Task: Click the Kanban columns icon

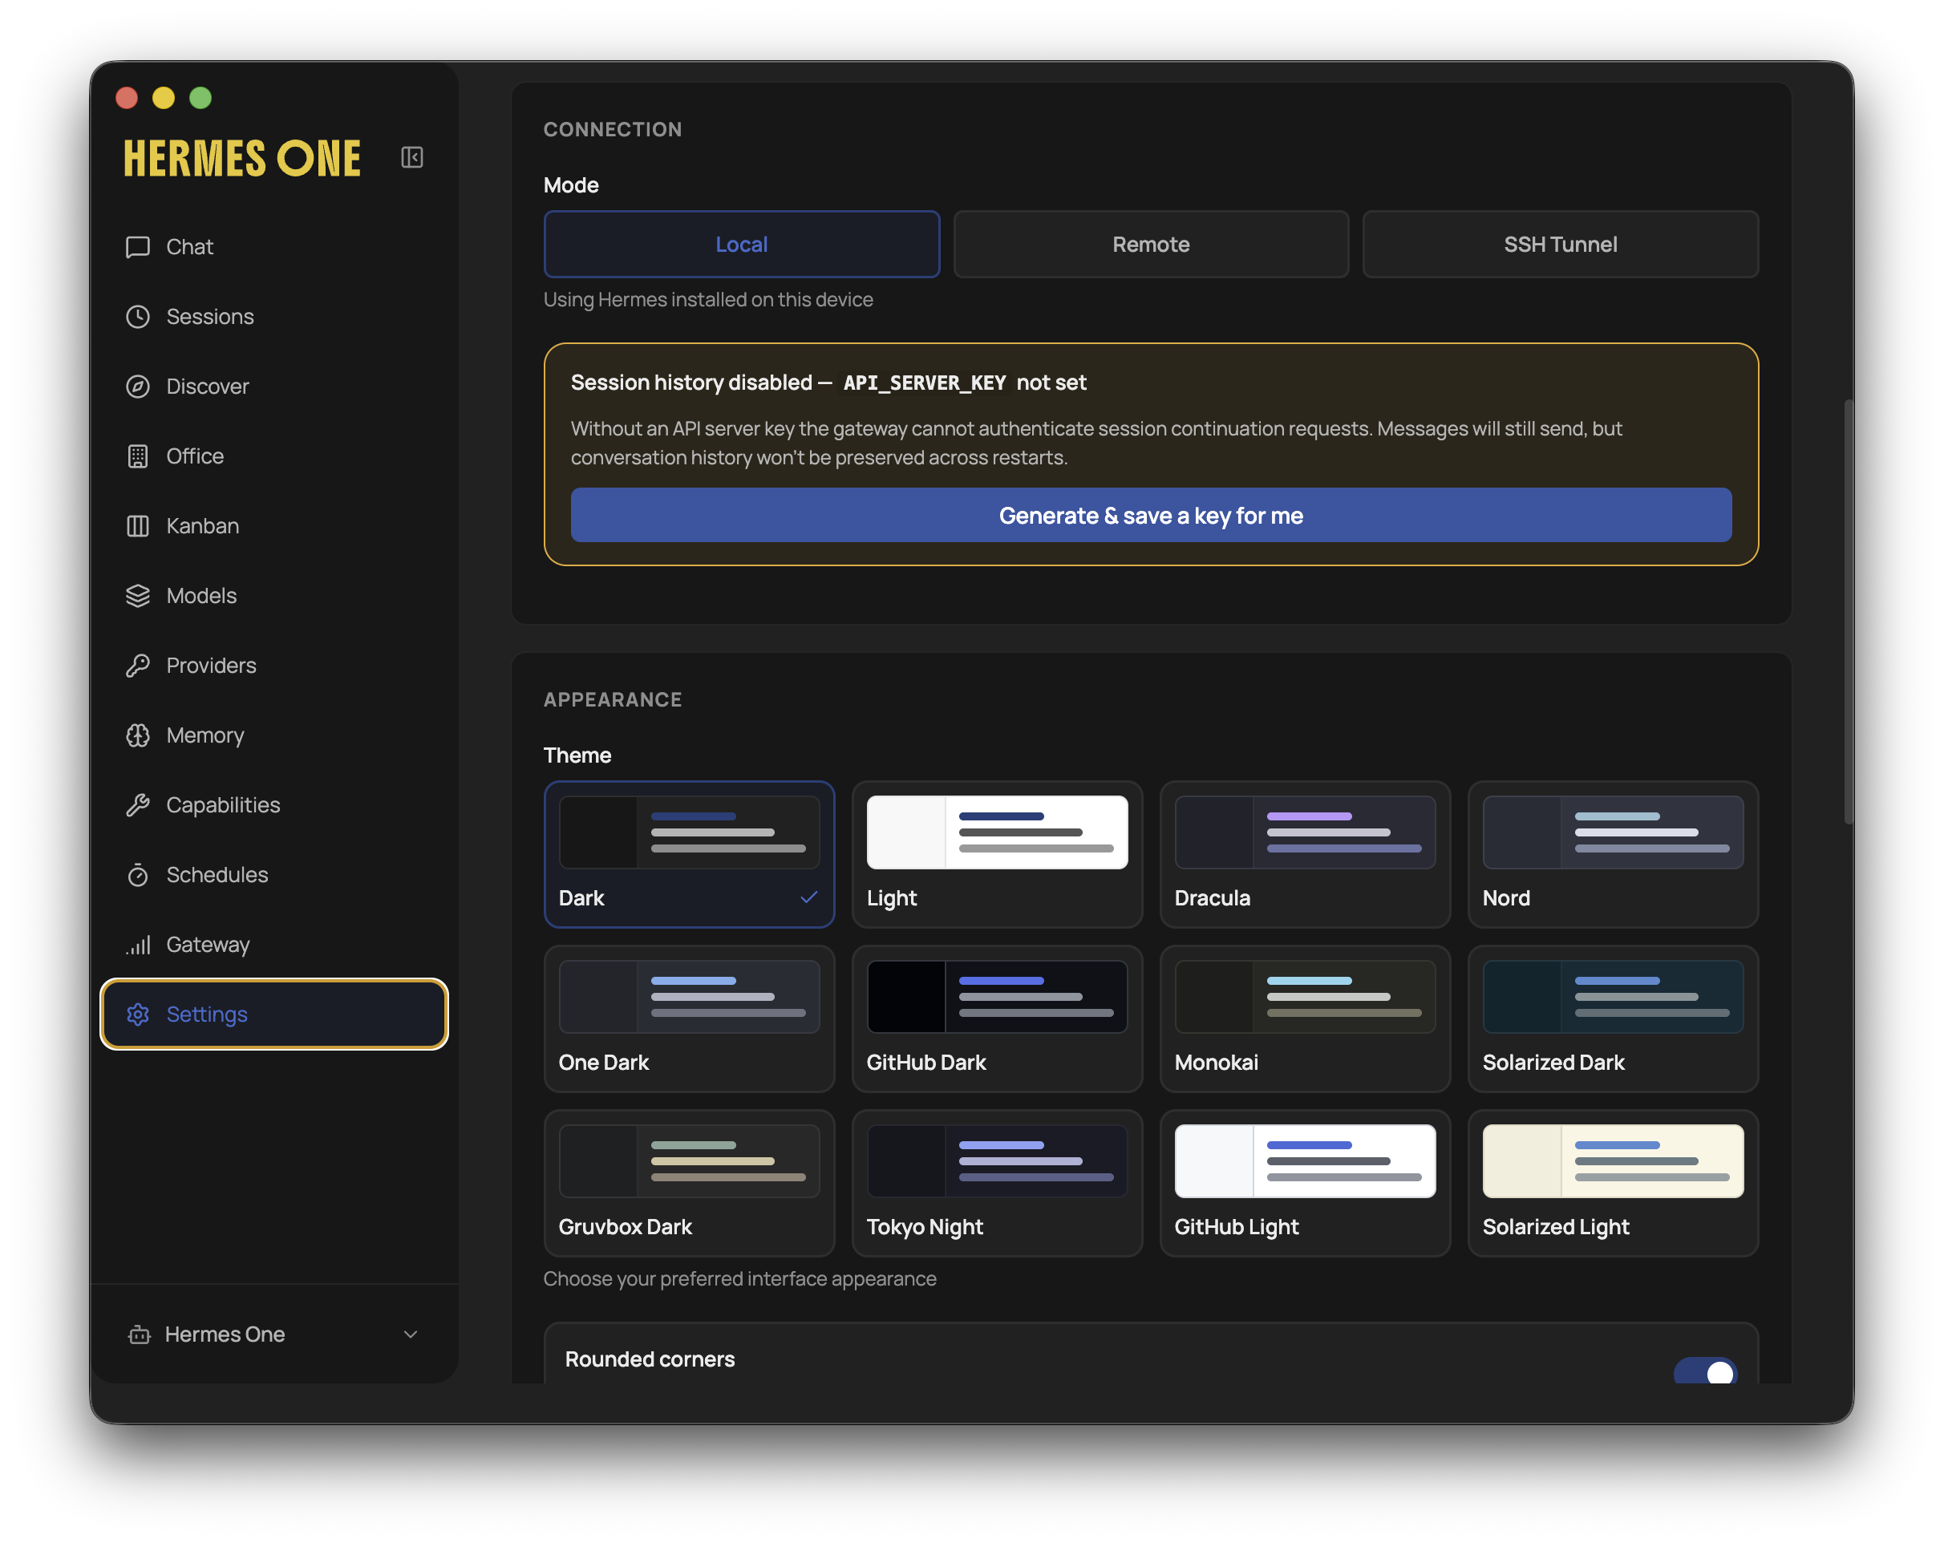Action: [137, 526]
